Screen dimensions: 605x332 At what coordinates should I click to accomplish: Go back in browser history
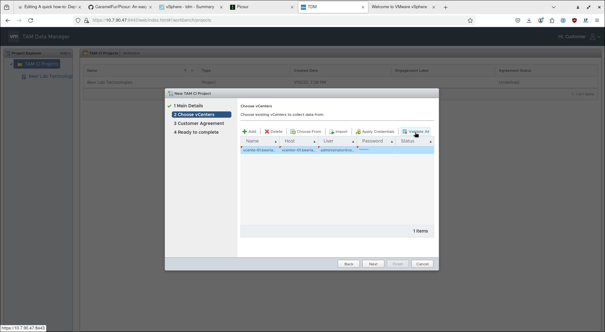pos(8,20)
